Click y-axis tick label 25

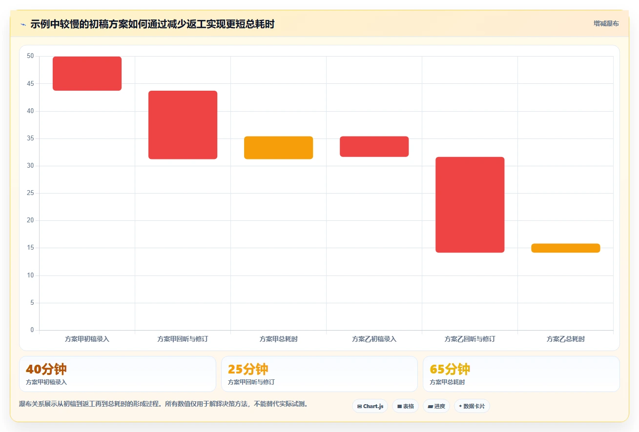point(30,193)
